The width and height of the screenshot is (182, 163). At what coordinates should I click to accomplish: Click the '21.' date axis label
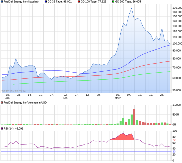point(41,95)
